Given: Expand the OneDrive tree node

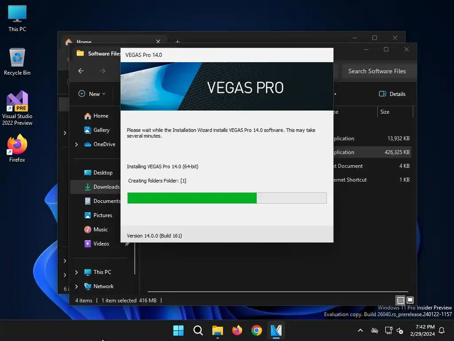Looking at the screenshot, I should pyautogui.click(x=76, y=144).
